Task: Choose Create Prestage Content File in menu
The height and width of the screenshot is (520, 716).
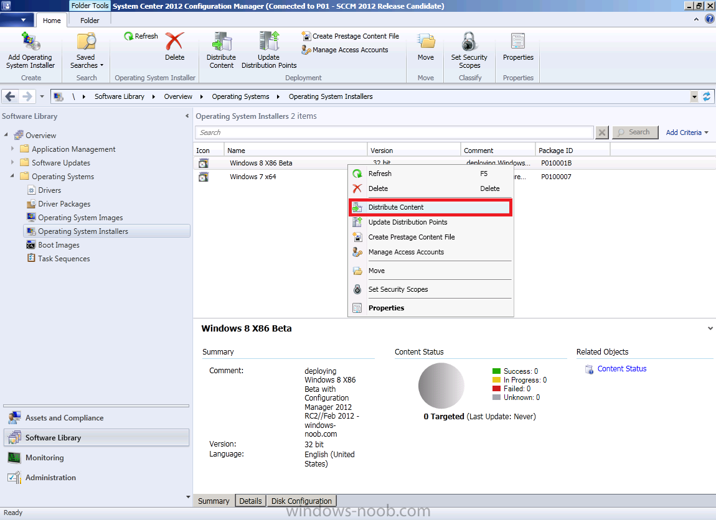Action: 431,237
